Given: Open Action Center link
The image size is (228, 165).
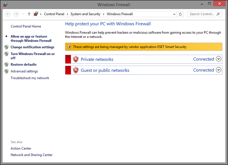Looking at the screenshot, I should tap(21, 149).
